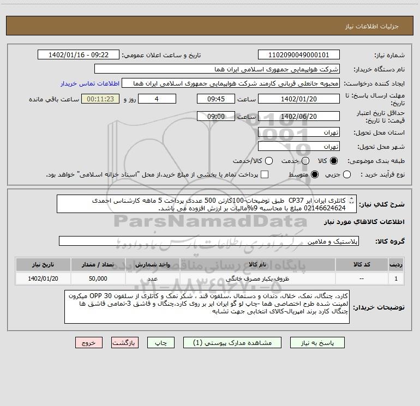Click the جزئیات اطلاعات نیاز header title
This screenshot has height=406, width=420.
371,26
